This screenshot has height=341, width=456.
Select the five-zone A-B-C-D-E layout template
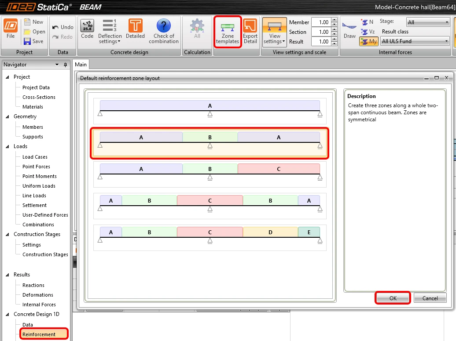[x=210, y=237]
